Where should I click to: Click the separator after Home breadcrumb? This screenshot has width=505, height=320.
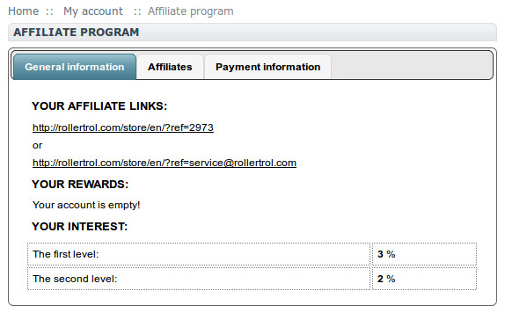pyautogui.click(x=49, y=11)
